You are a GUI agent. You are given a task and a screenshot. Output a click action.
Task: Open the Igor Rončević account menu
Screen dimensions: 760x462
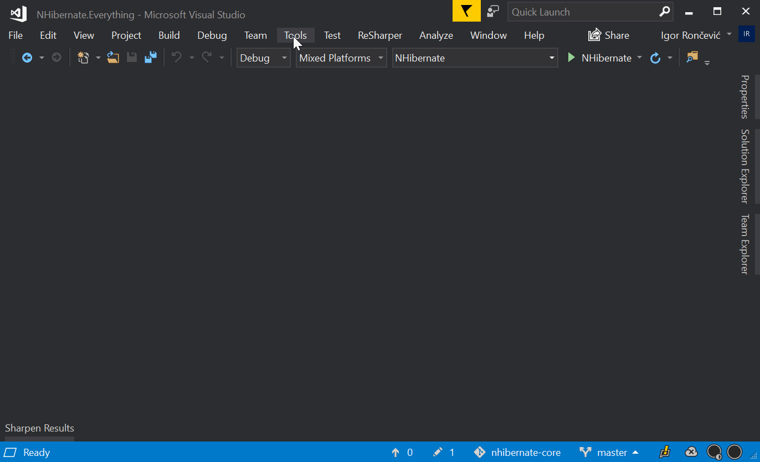696,35
